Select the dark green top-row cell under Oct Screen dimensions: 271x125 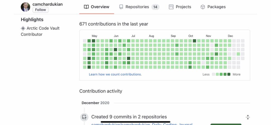coord(195,41)
